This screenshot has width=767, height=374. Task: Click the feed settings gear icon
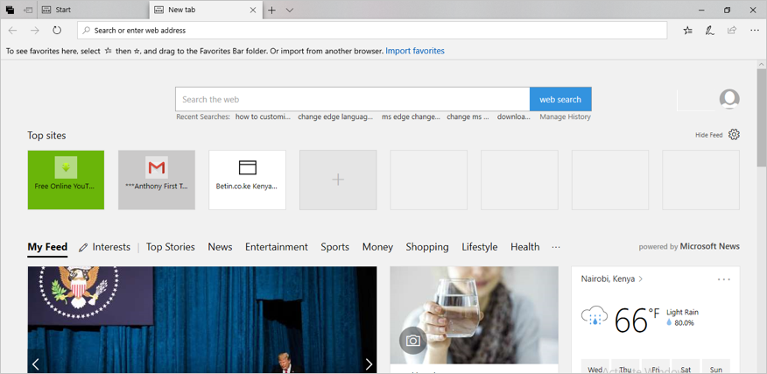coord(734,134)
